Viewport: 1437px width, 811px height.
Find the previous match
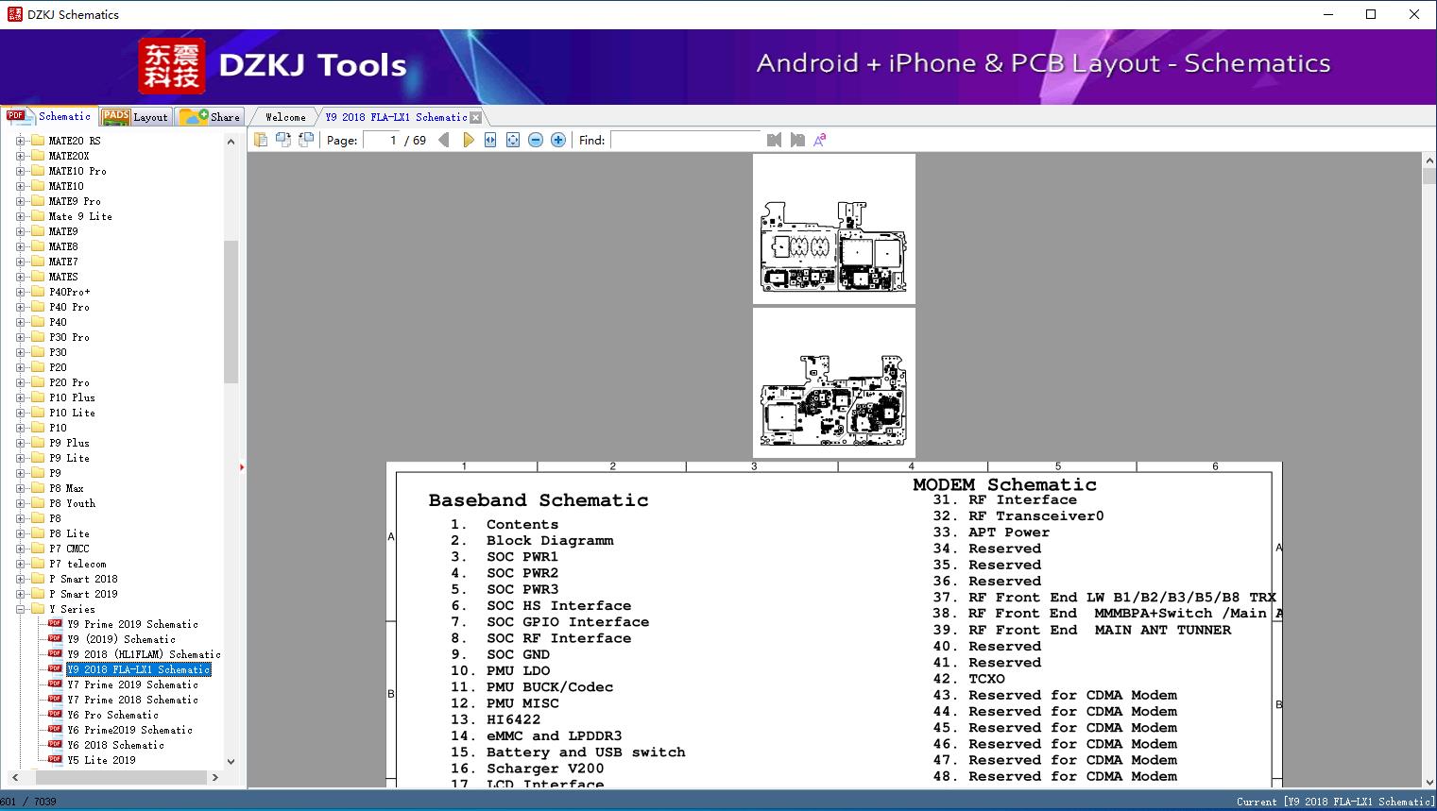(x=775, y=140)
